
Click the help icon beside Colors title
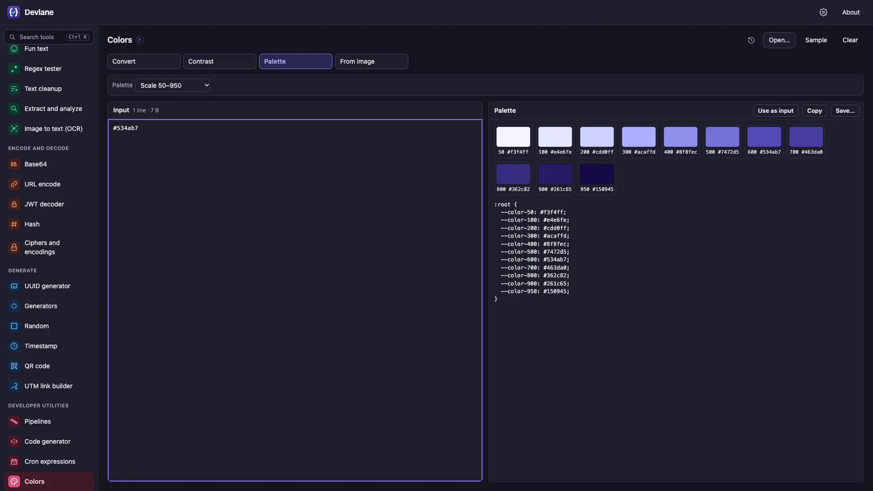pos(140,40)
